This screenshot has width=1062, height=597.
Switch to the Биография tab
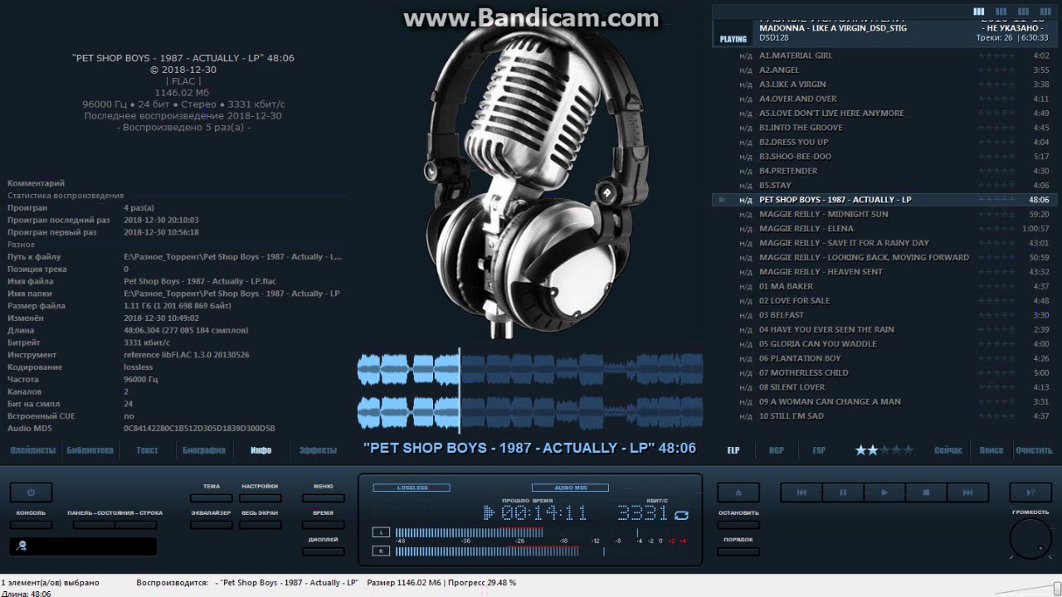(x=204, y=450)
